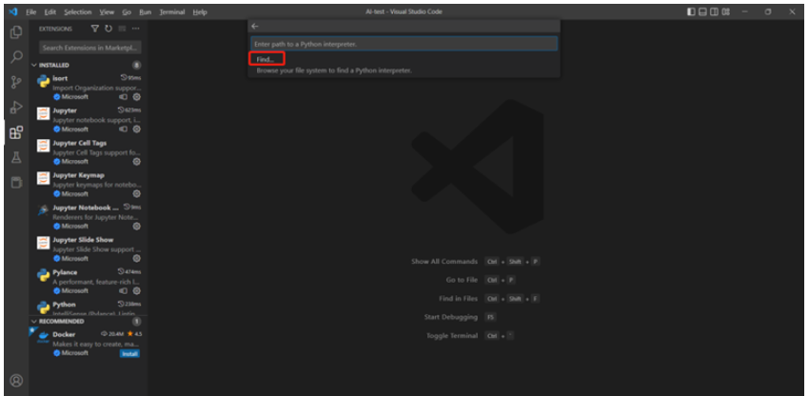
Task: Open the manage gear for Jupyter Notebook Renderers
Action: (x=137, y=226)
